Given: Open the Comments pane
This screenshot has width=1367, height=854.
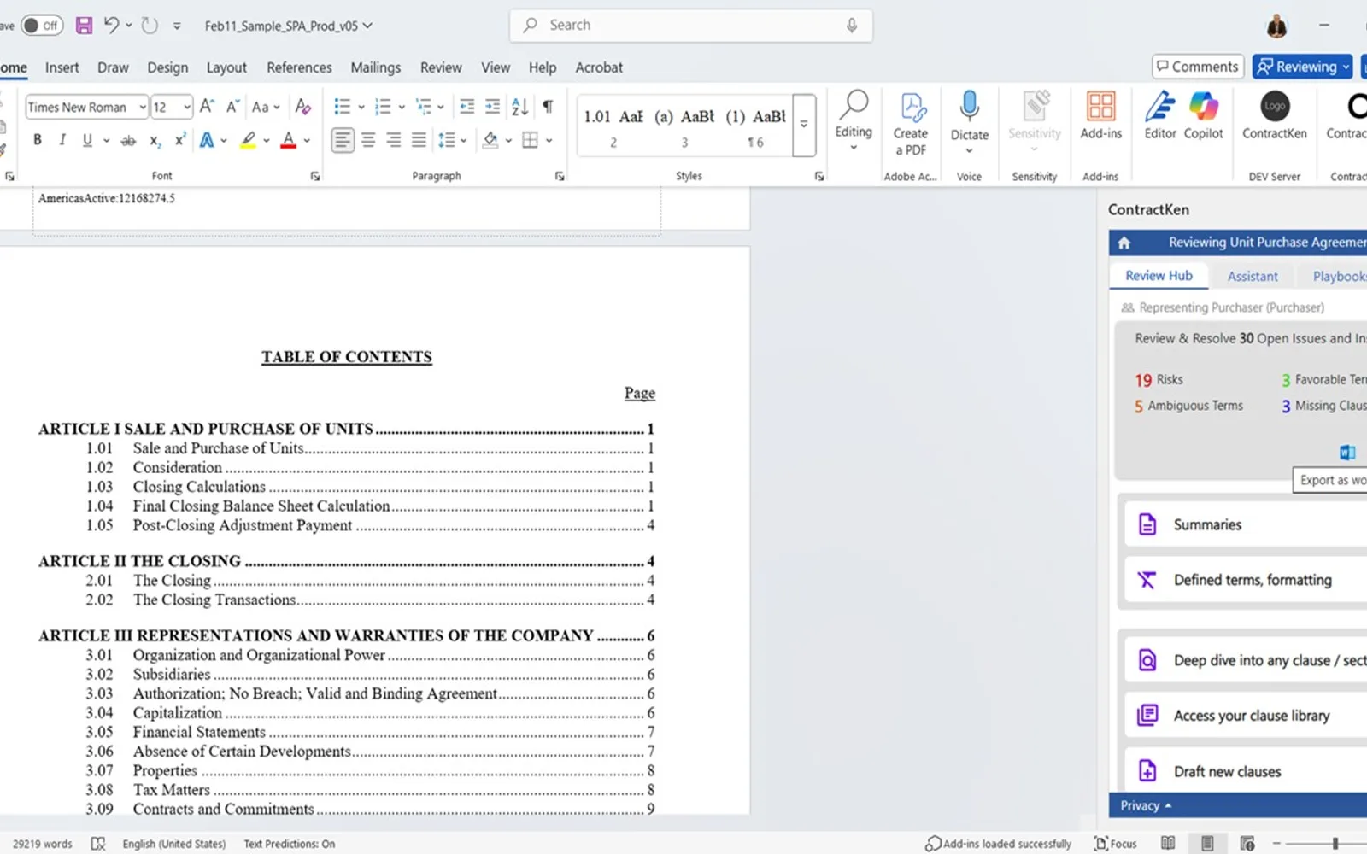Looking at the screenshot, I should click(1197, 67).
